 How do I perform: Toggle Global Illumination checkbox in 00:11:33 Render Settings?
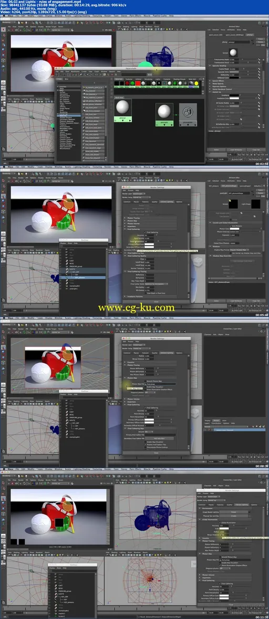click(x=220, y=523)
